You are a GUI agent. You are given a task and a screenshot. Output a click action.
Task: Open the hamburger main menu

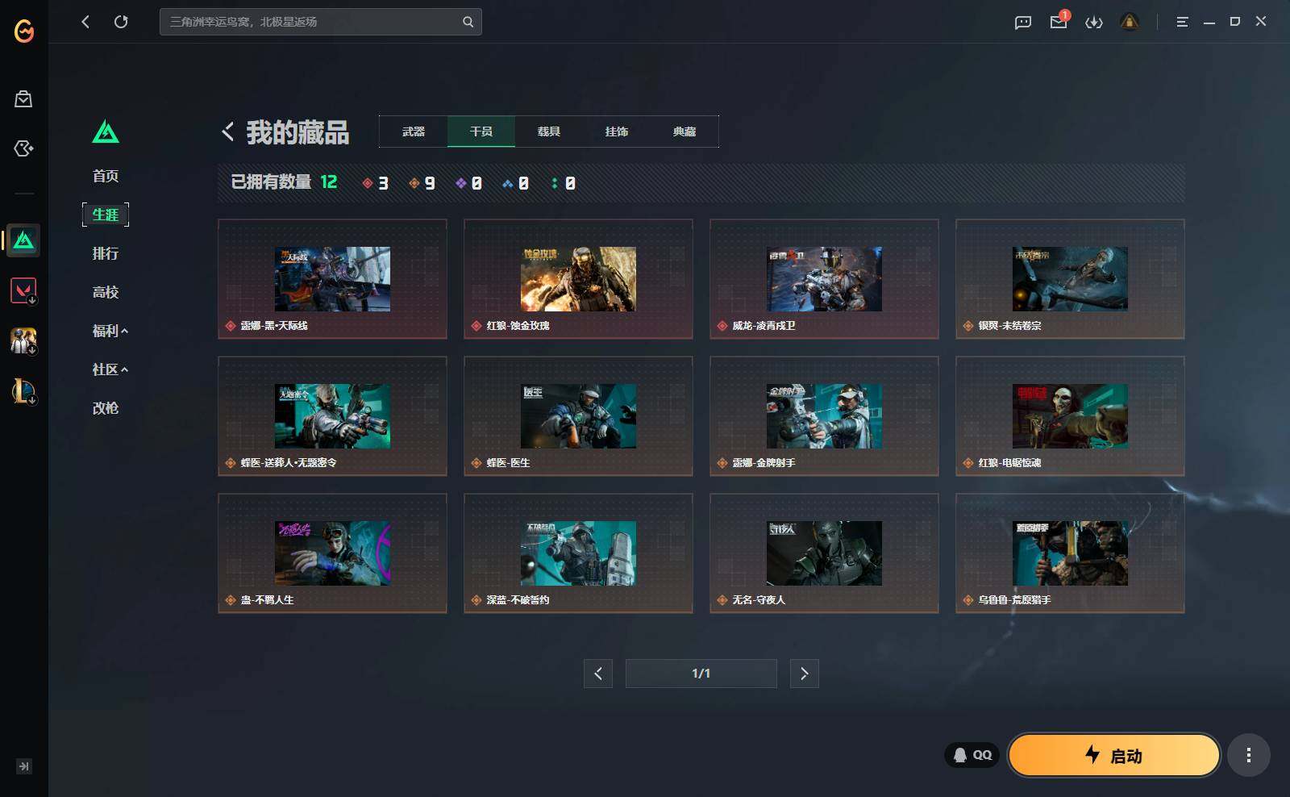click(x=1182, y=22)
